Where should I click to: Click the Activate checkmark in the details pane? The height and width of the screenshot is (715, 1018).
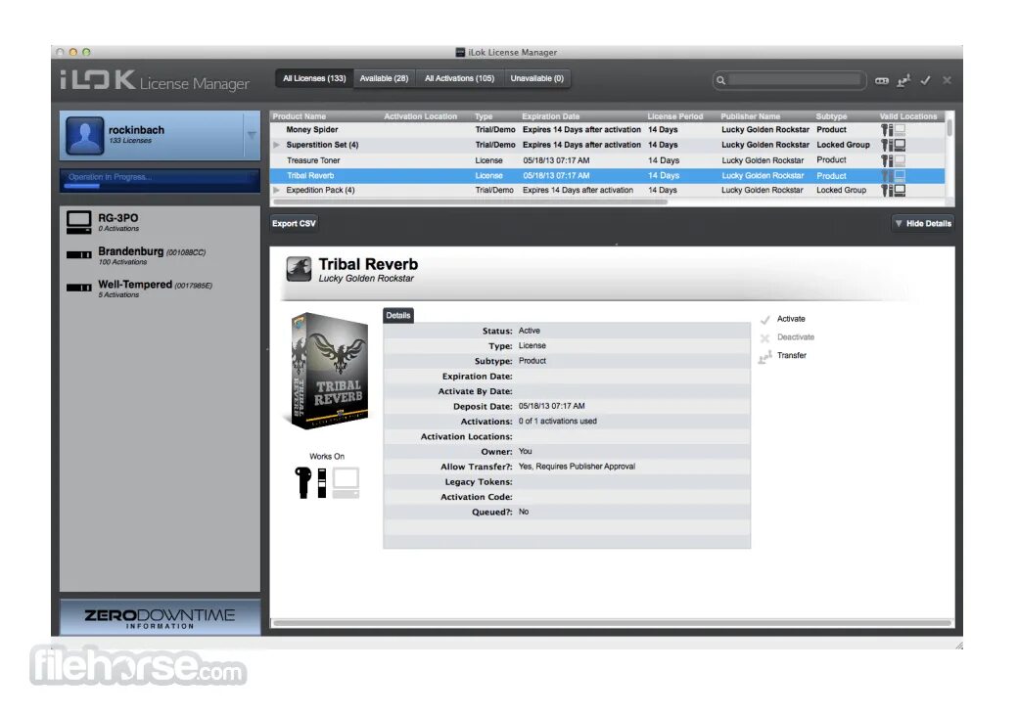tap(764, 320)
